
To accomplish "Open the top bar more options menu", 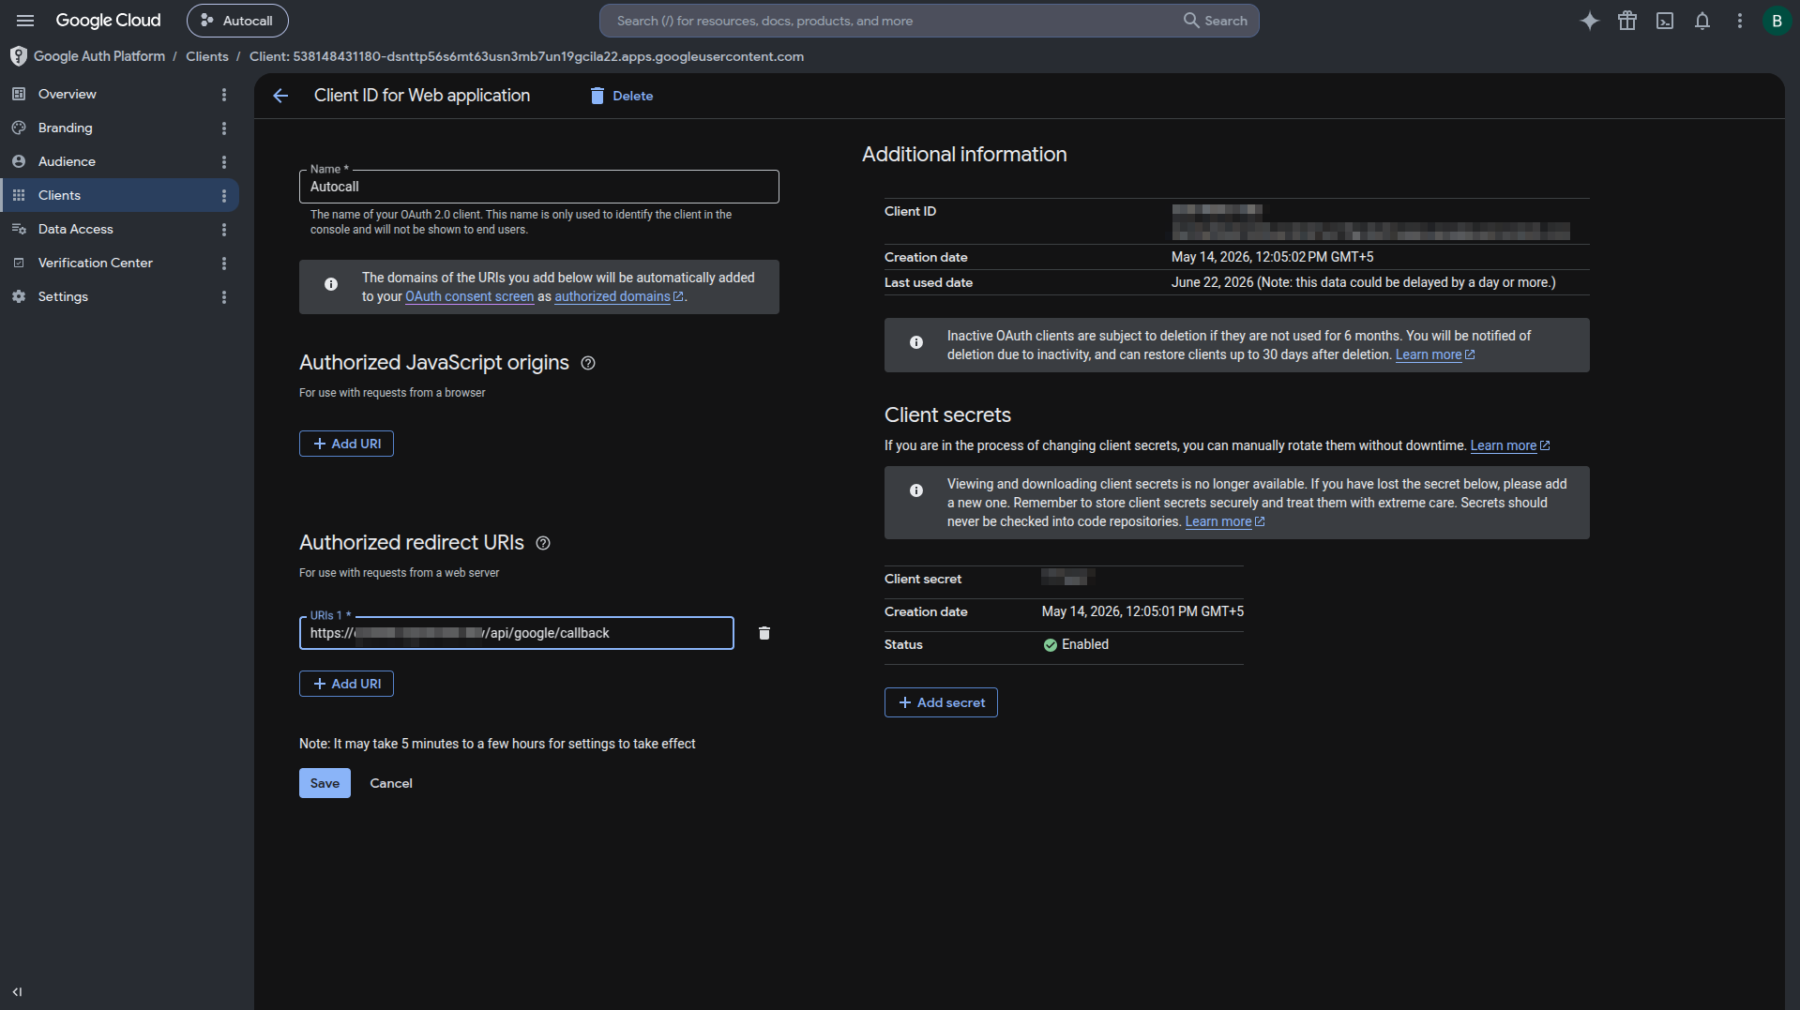I will 1739,21.
